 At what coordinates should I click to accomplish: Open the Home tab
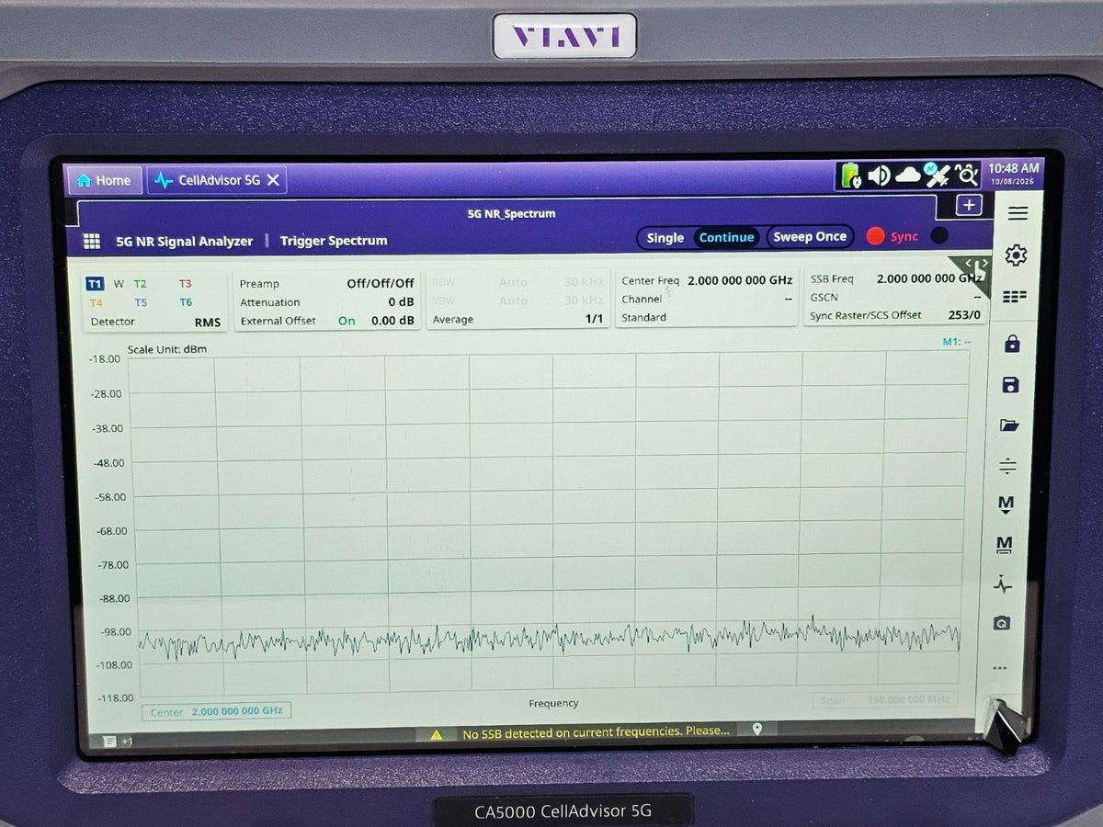[104, 180]
